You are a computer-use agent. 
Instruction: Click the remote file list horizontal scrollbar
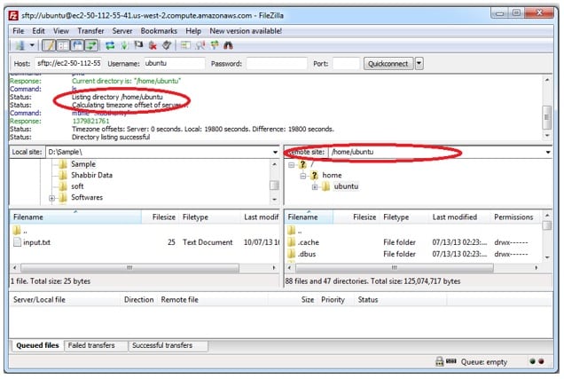point(395,268)
